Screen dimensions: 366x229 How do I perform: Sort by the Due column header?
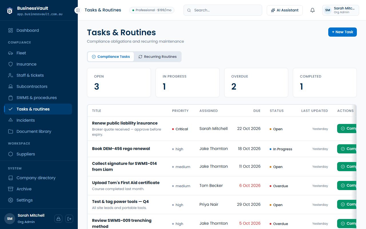click(257, 111)
